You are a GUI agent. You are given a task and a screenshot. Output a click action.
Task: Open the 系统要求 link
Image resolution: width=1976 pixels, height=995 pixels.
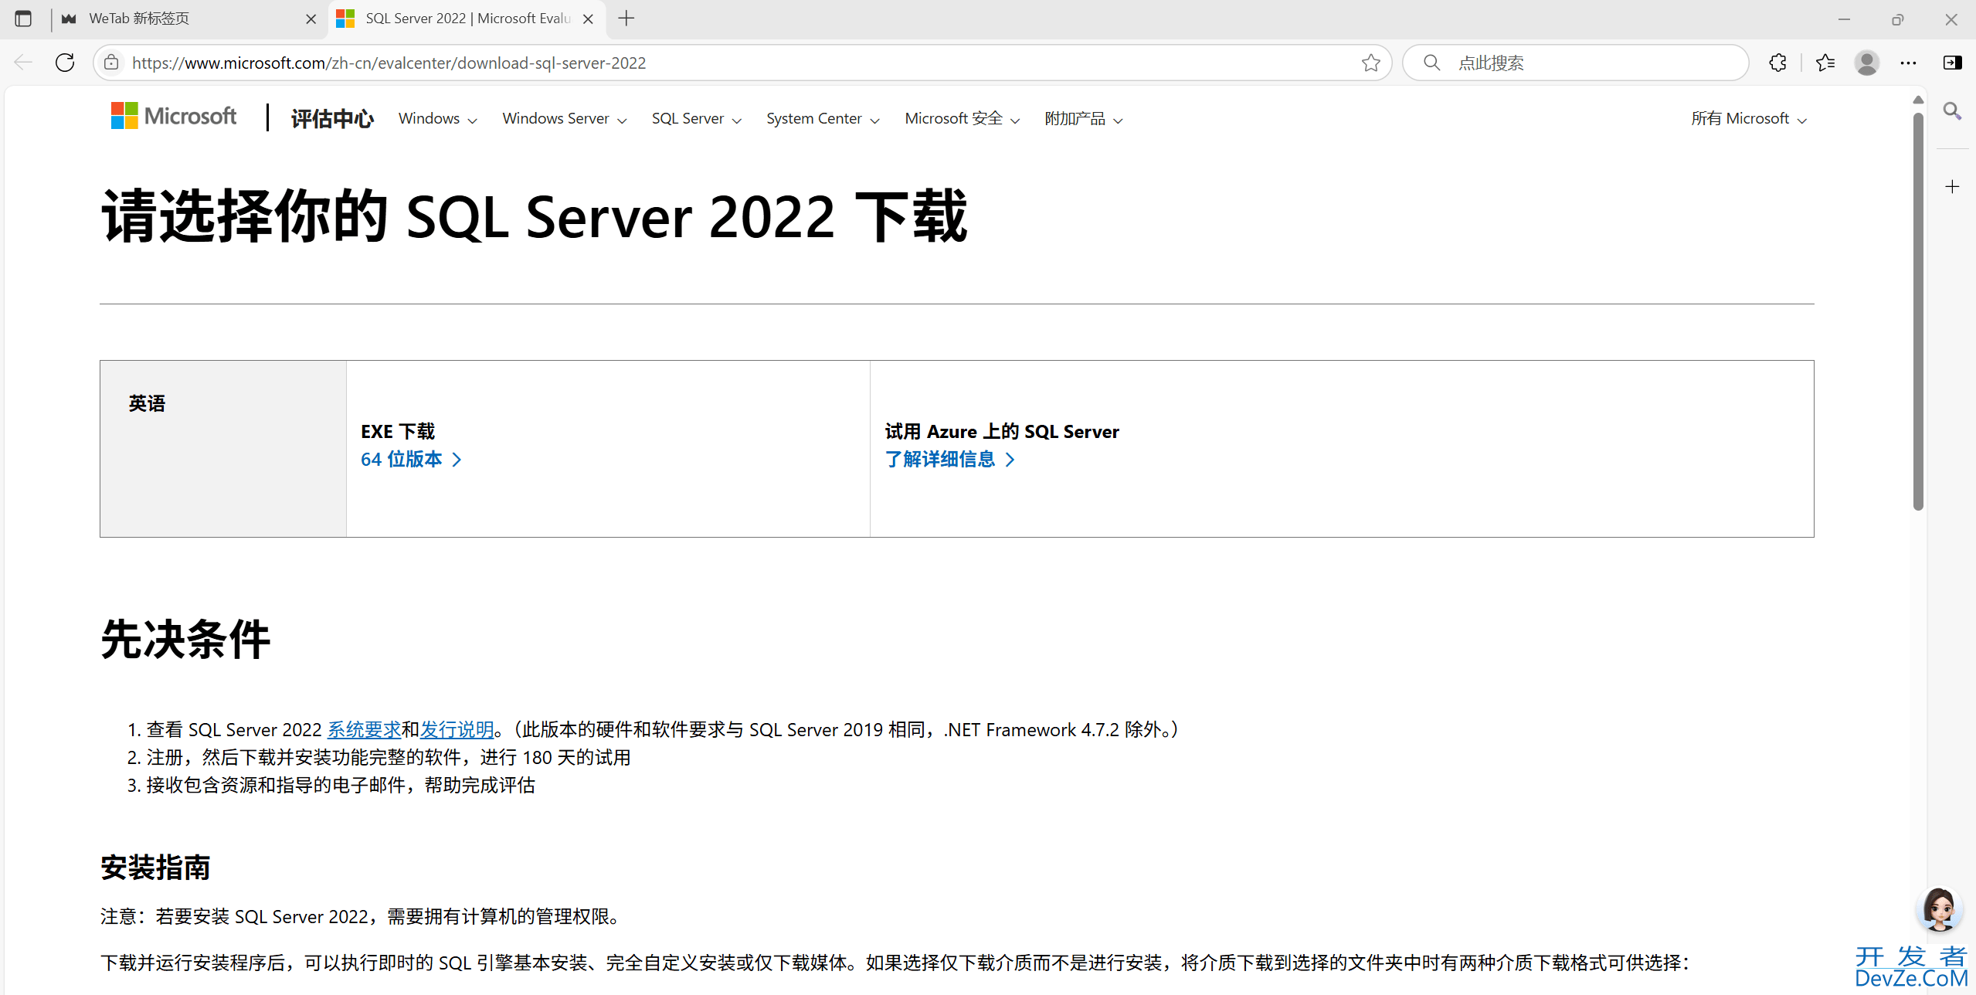(364, 729)
